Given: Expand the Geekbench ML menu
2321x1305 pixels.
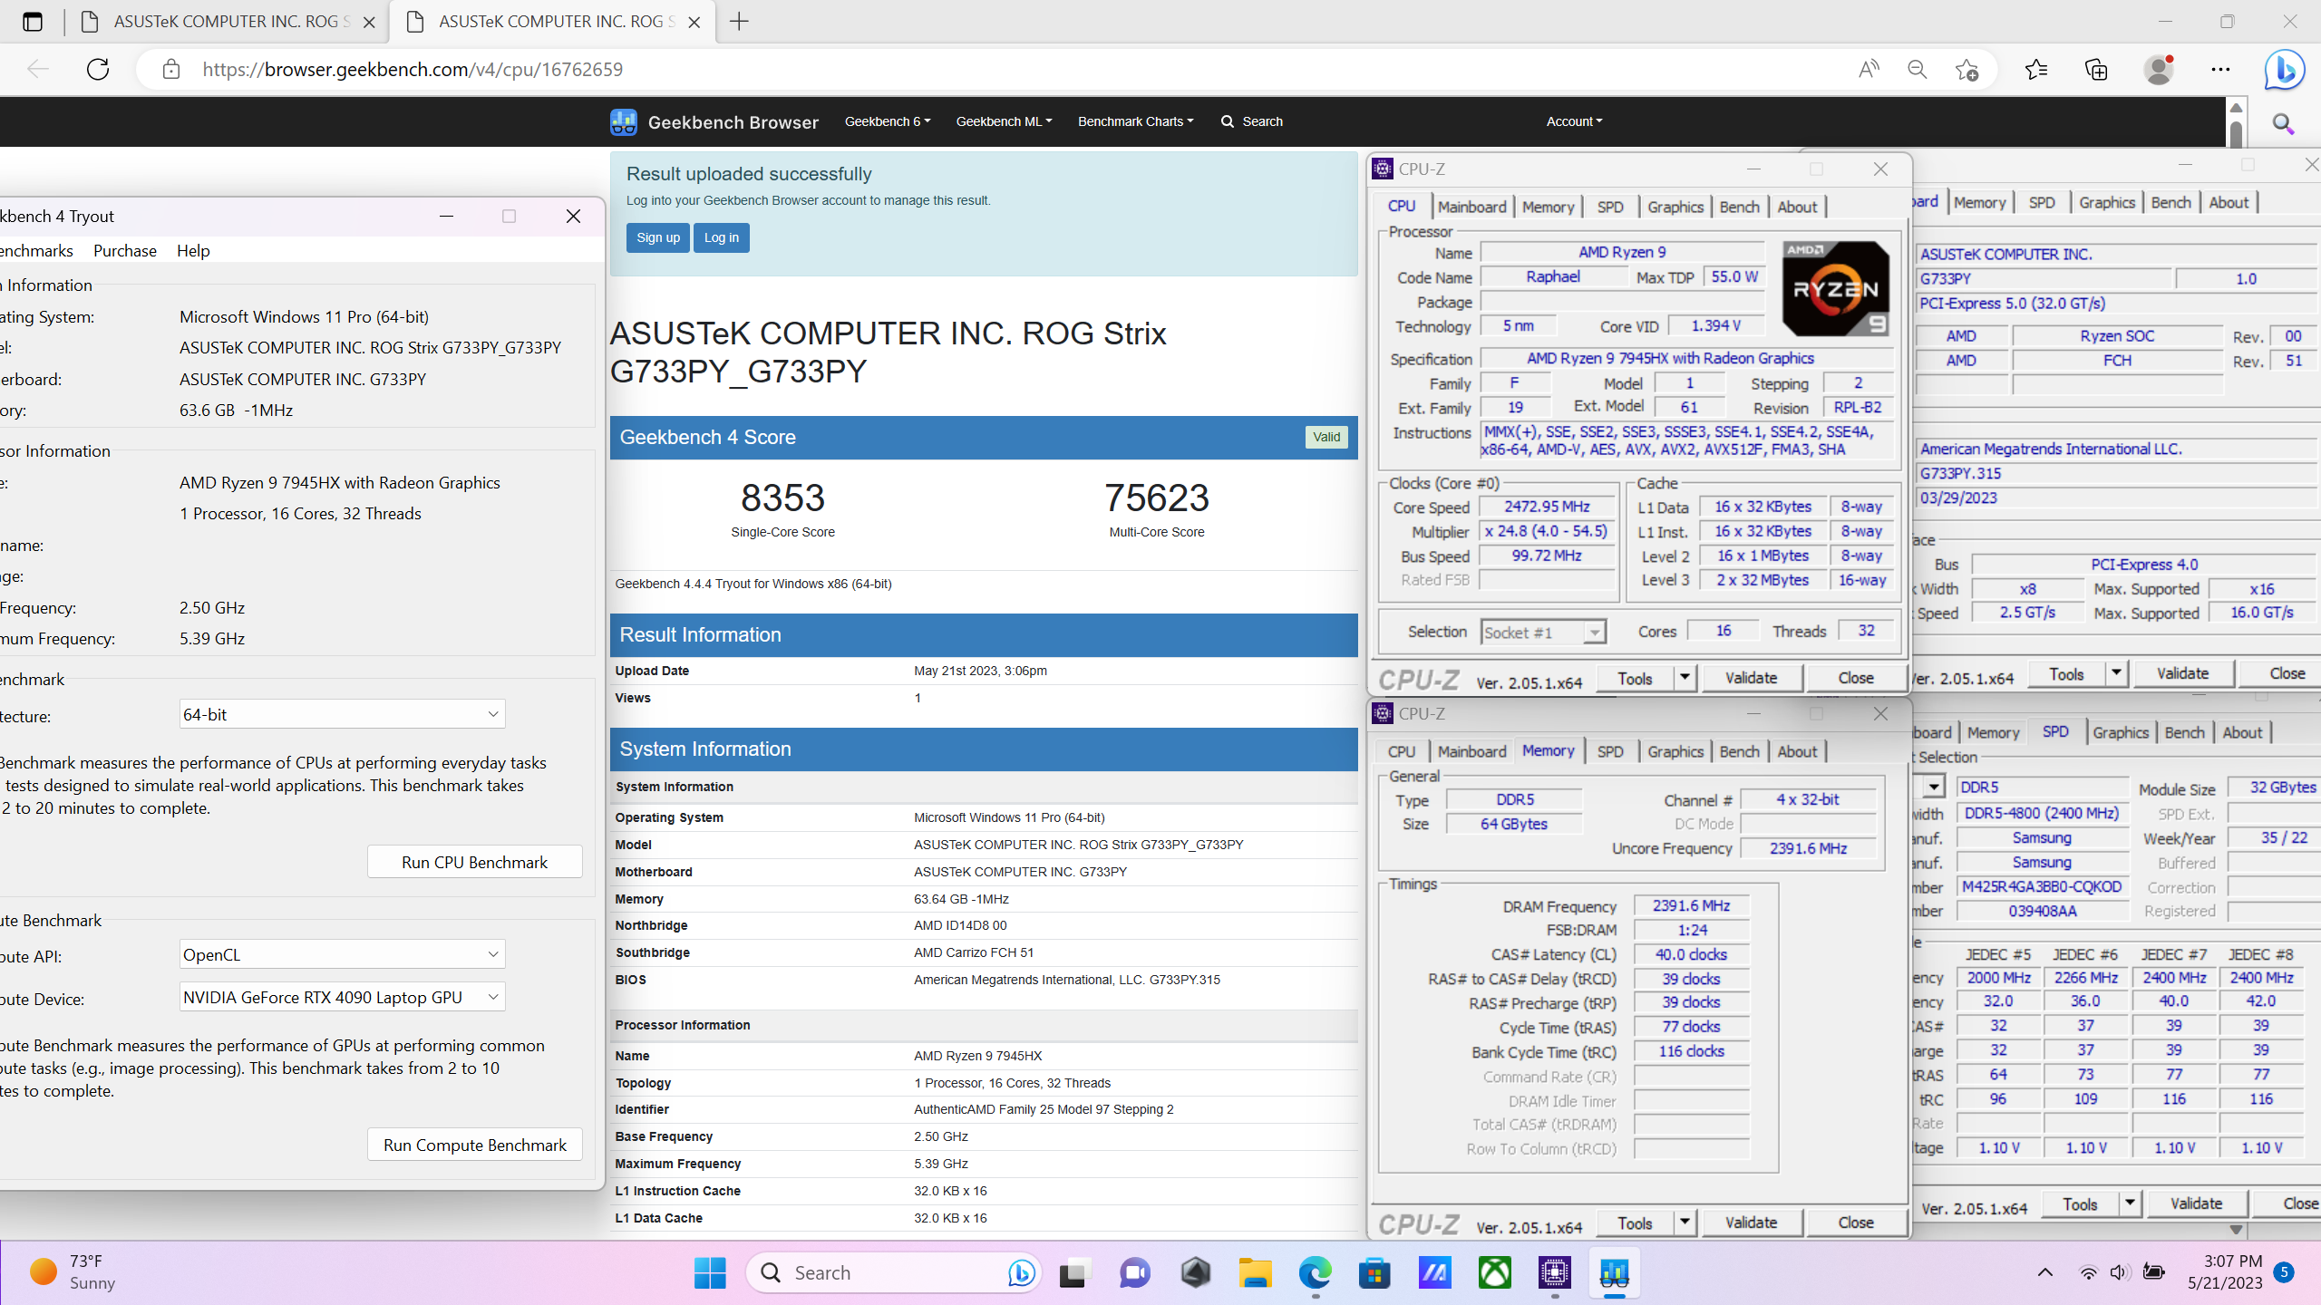Looking at the screenshot, I should 1004,121.
